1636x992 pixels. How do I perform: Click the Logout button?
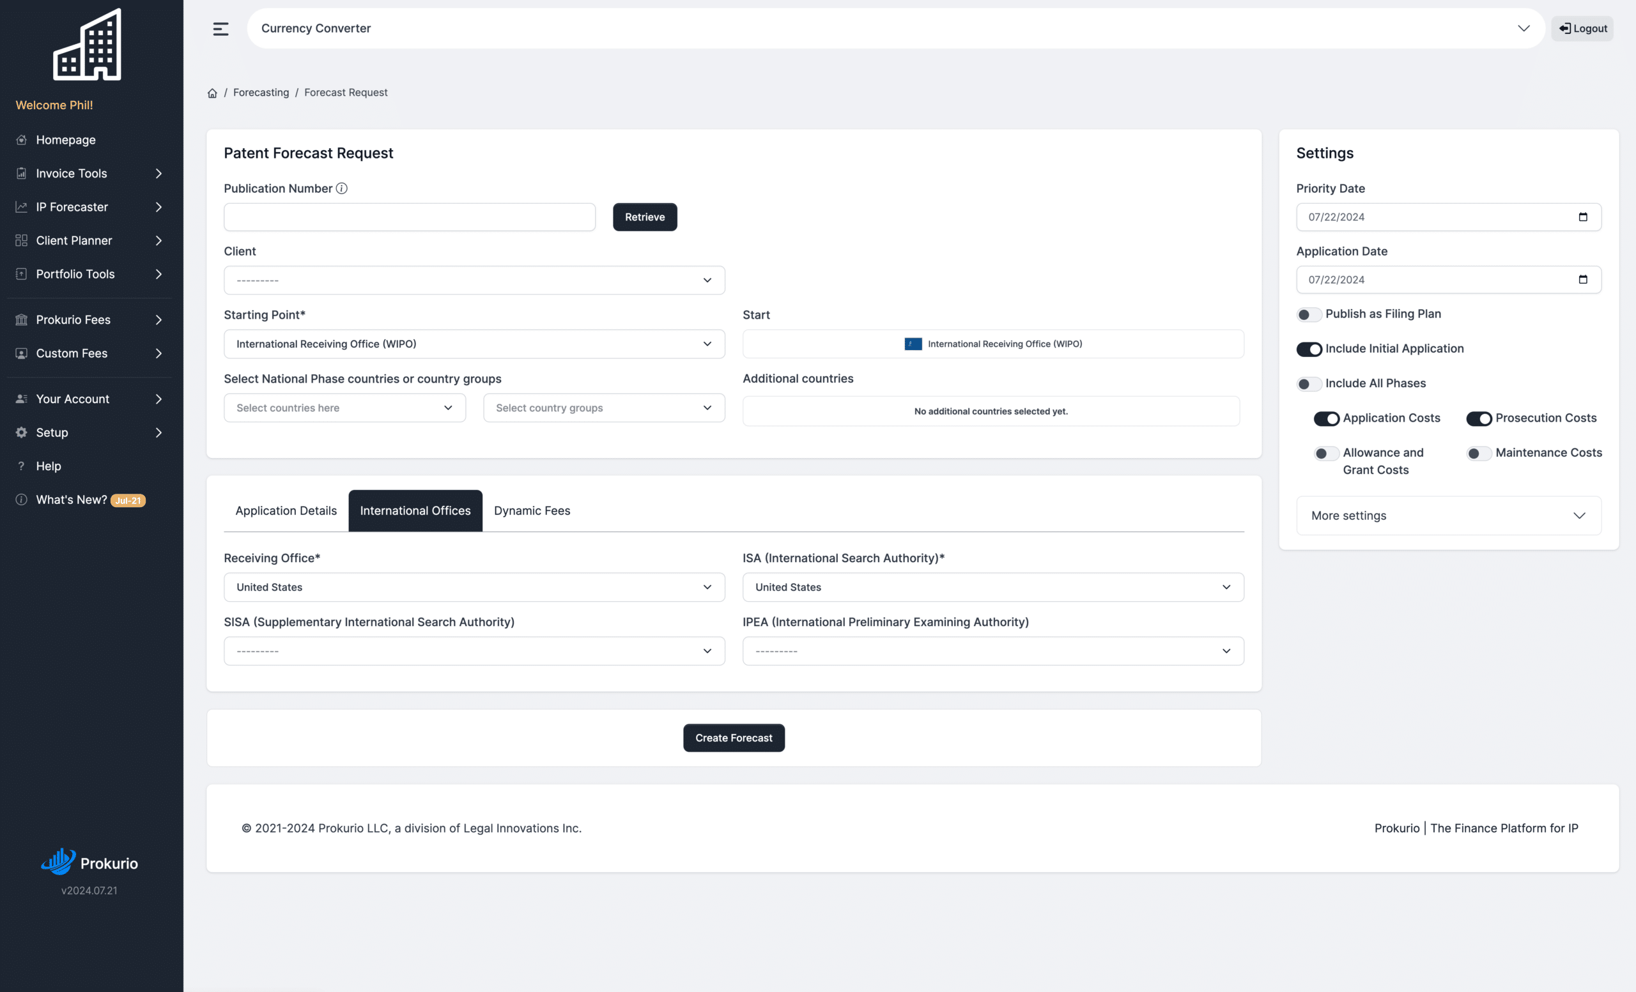(1582, 29)
